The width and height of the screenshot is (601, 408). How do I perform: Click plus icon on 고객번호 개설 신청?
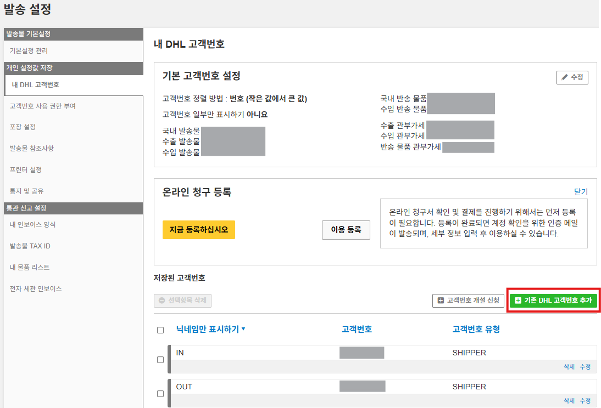(441, 301)
